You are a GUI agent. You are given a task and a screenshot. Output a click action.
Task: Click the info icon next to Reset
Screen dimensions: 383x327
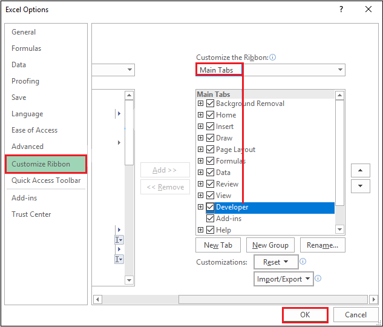point(303,261)
